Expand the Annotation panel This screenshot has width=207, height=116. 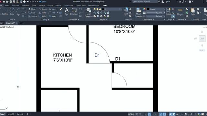(73, 20)
